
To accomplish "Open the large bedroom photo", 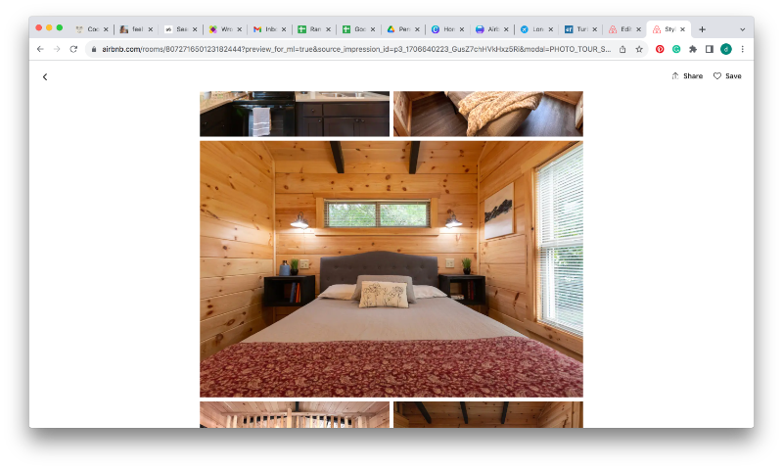I will click(391, 268).
